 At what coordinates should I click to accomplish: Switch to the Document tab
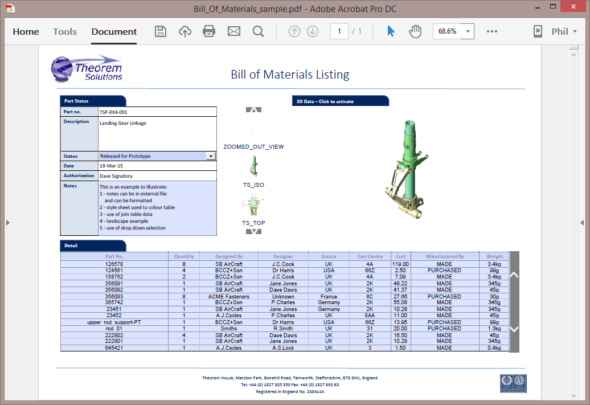pos(113,32)
